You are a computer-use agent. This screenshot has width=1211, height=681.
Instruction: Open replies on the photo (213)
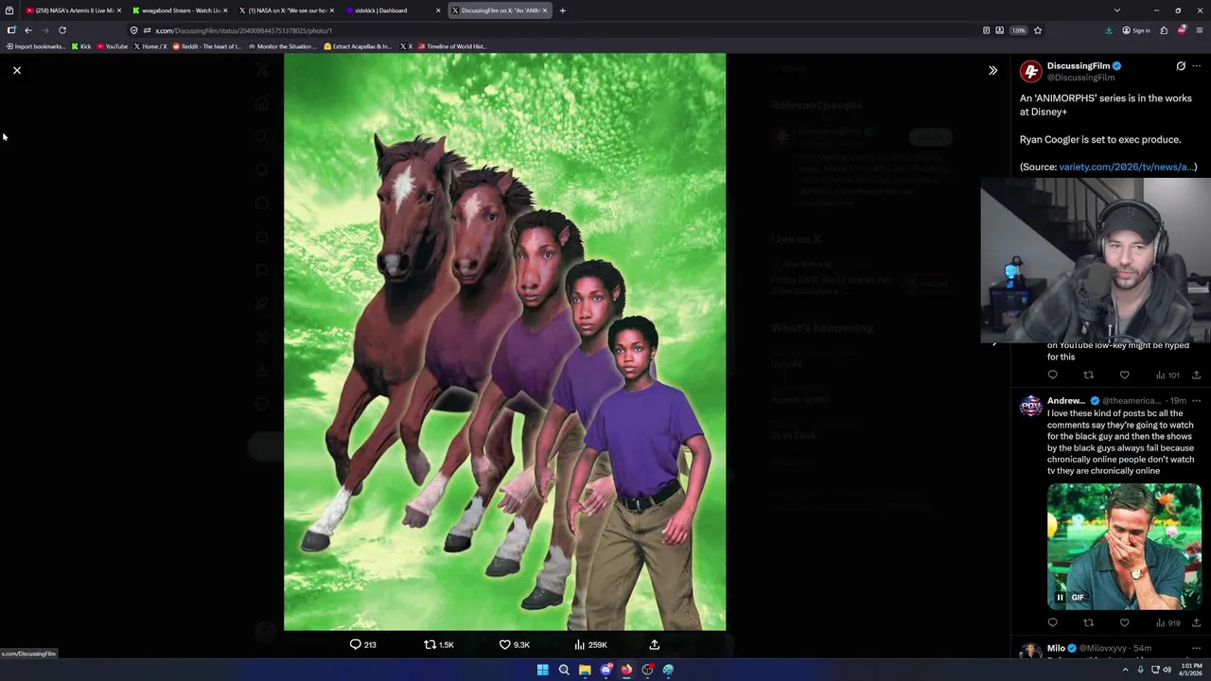coord(363,644)
